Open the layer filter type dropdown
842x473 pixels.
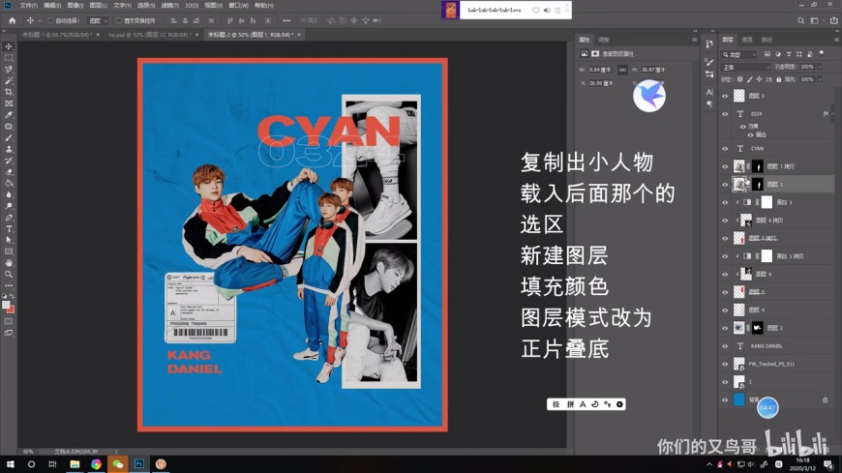(739, 54)
